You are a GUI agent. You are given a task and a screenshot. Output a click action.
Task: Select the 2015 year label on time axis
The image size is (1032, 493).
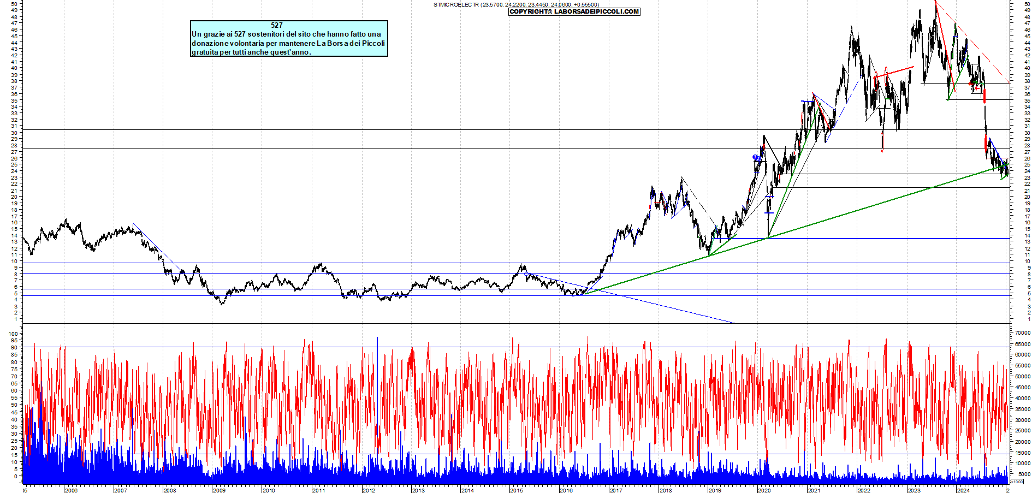tap(517, 490)
